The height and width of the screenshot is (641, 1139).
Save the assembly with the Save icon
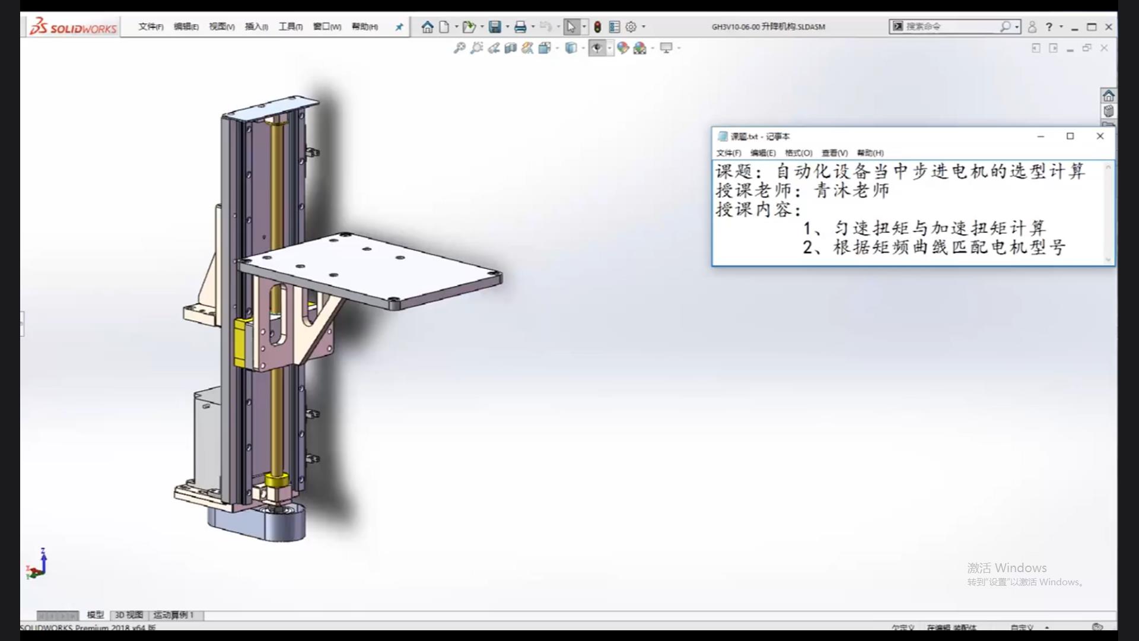[495, 27]
